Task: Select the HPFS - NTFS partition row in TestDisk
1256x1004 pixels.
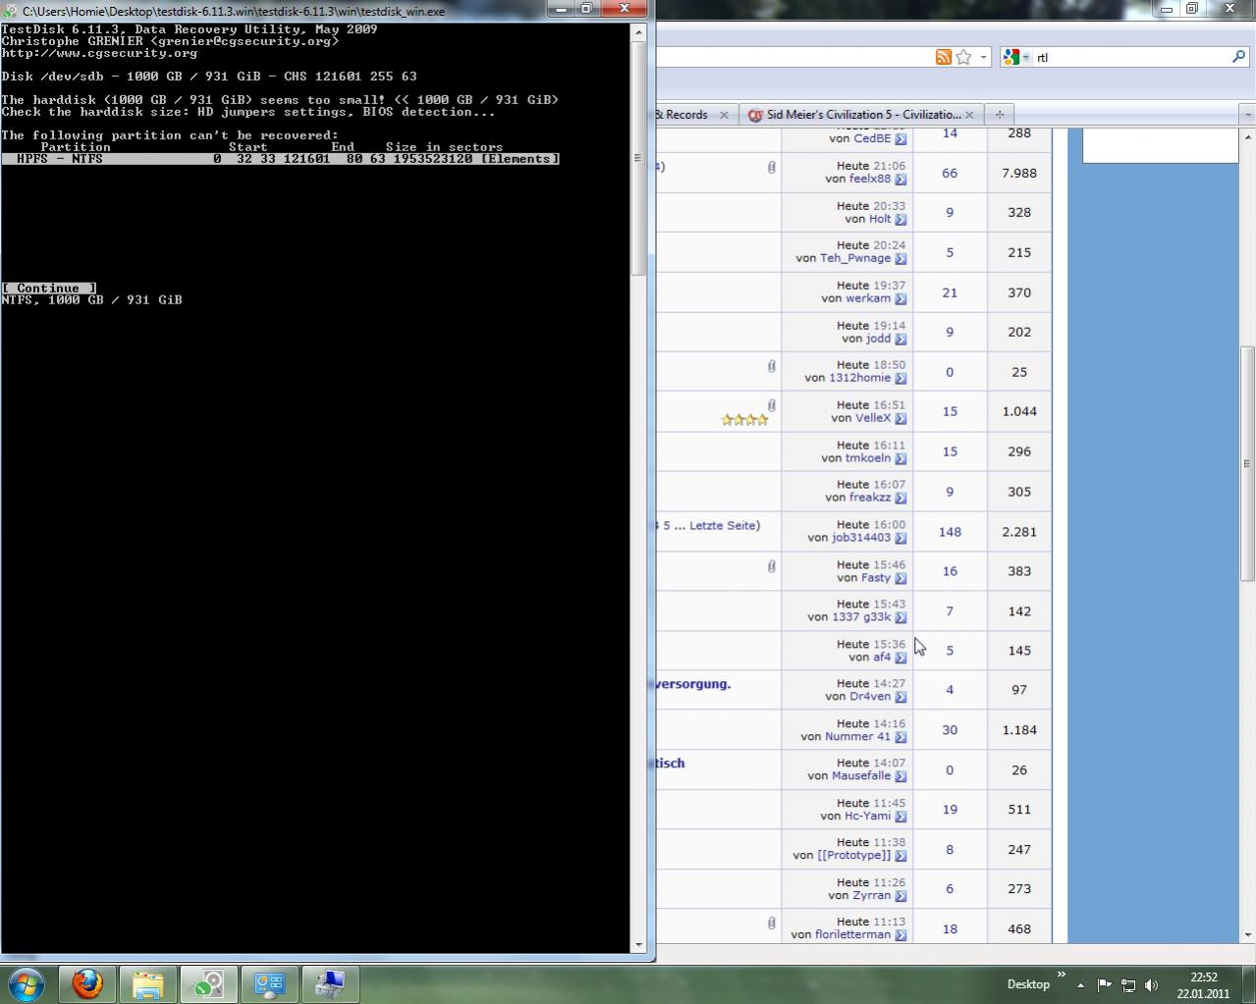Action: tap(280, 159)
